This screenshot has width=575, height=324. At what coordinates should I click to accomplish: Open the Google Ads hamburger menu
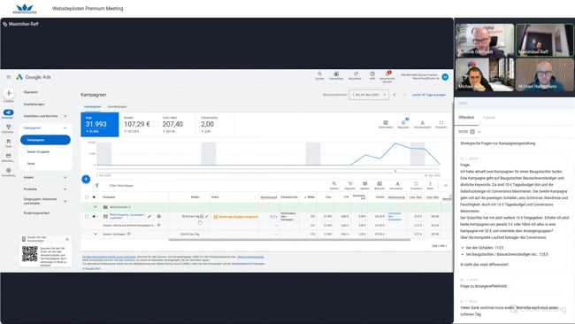[x=9, y=77]
